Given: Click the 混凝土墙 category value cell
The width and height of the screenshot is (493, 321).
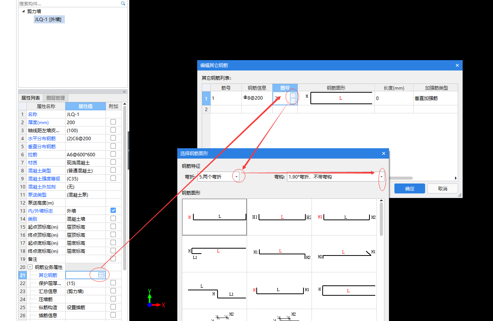Looking at the screenshot, I should click(x=85, y=219).
